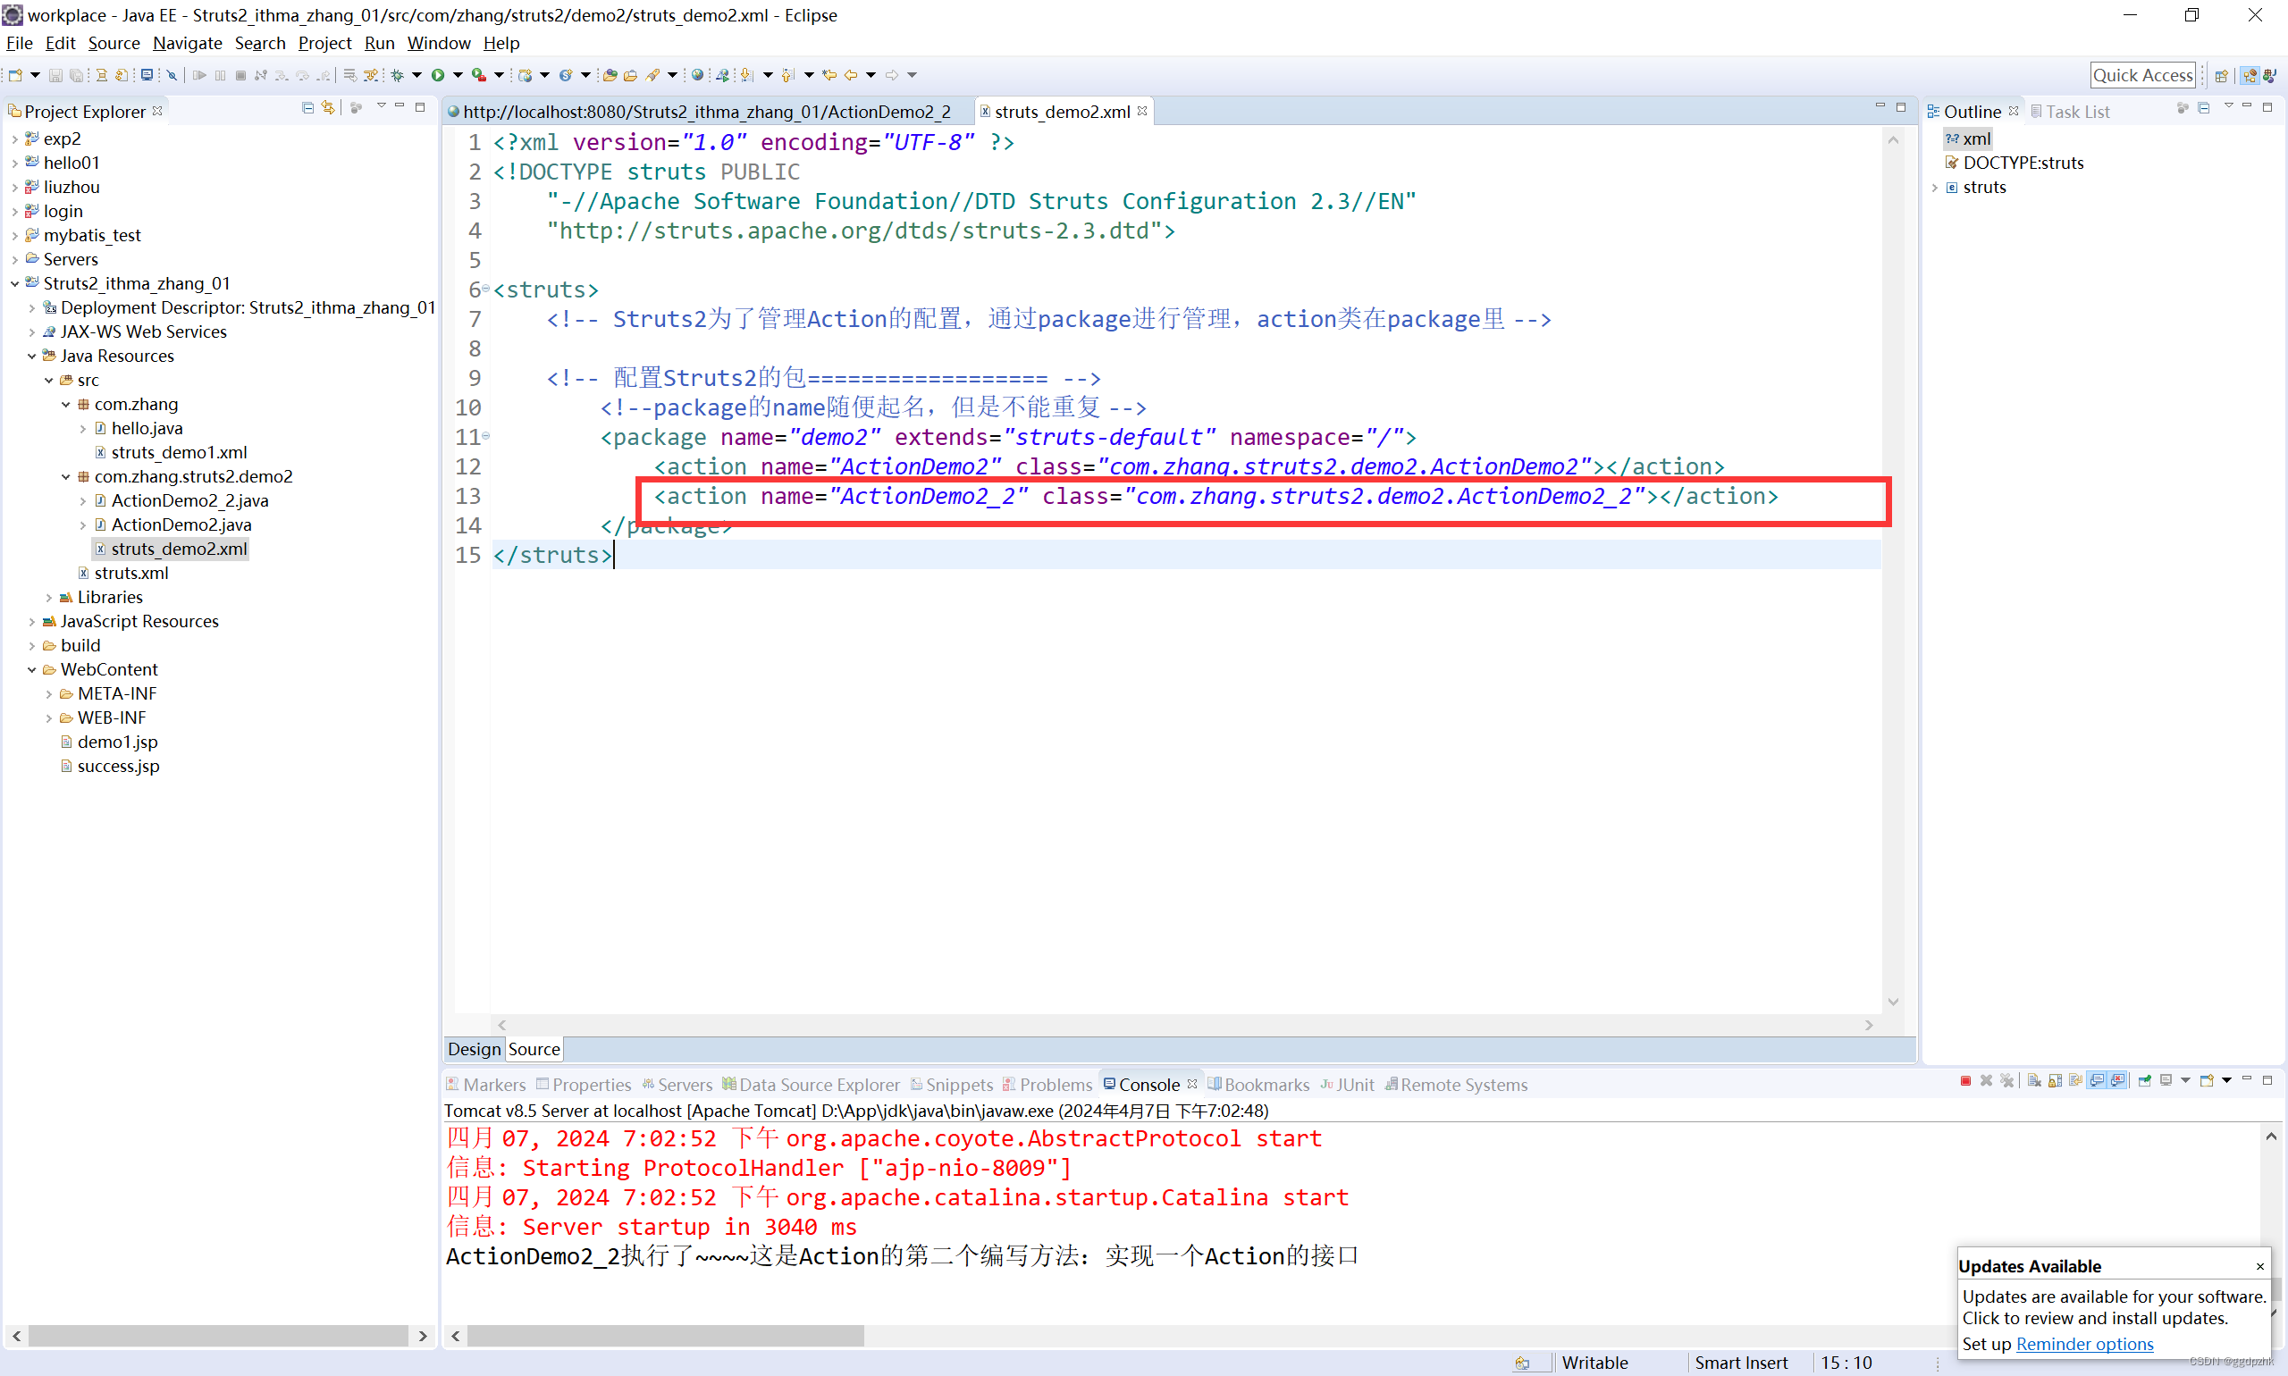
Task: Click the Run Last Tool (external tools) icon
Action: 478,75
